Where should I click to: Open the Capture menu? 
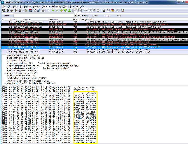pyautogui.click(x=28, y=6)
